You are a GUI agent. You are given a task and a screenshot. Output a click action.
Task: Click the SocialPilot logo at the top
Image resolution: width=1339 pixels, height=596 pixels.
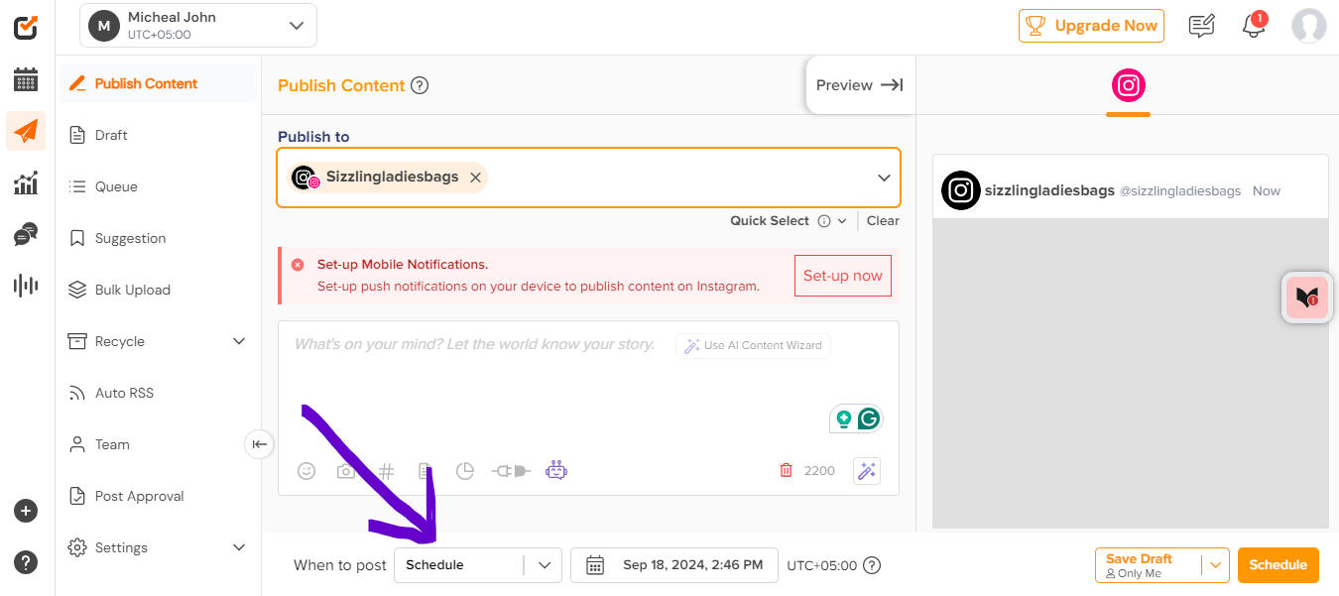tap(26, 27)
